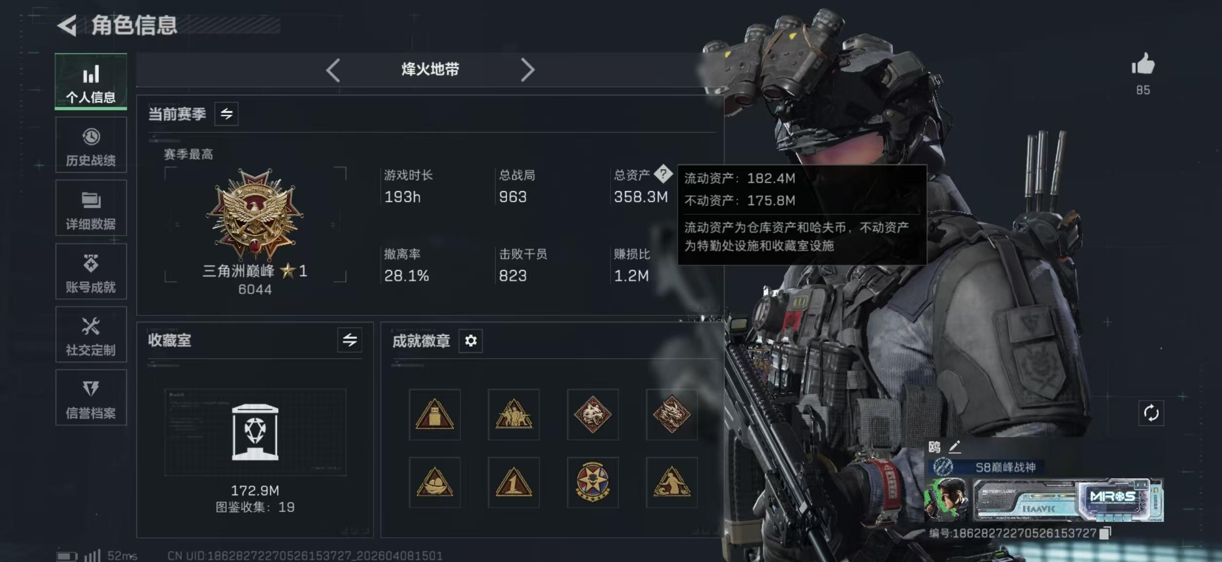Viewport: 1222px width, 562px height.
Task: Give a like with the thumbs-up icon
Action: tap(1143, 64)
